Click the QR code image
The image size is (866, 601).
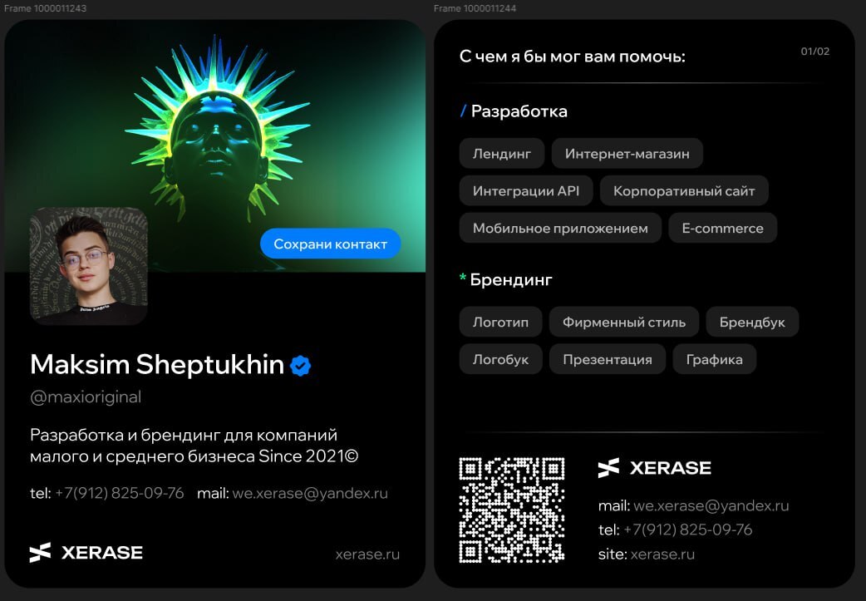(512, 510)
